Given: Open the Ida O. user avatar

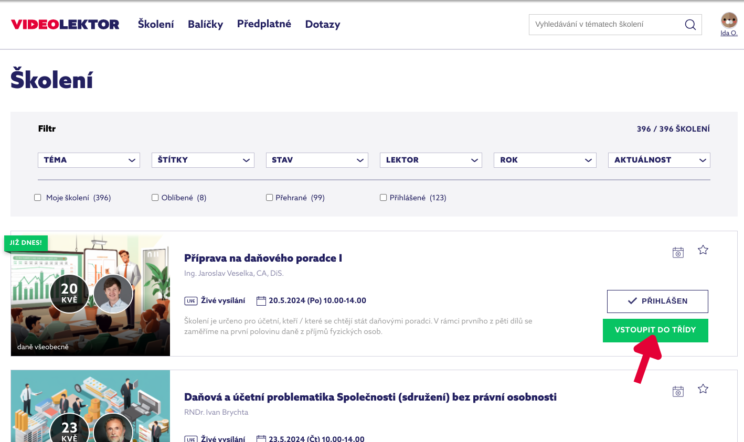Looking at the screenshot, I should (729, 20).
